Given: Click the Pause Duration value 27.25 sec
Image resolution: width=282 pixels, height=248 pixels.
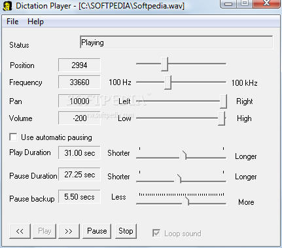Looking at the screenshot, I should tap(79, 174).
